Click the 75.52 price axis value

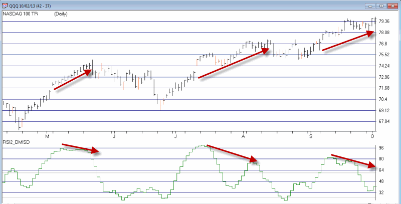(x=384, y=55)
